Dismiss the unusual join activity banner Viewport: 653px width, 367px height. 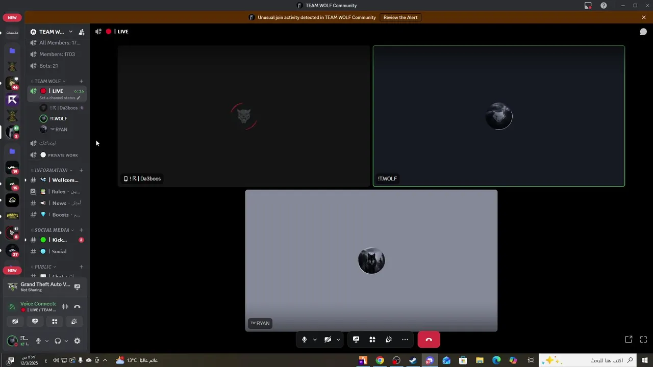point(644,17)
